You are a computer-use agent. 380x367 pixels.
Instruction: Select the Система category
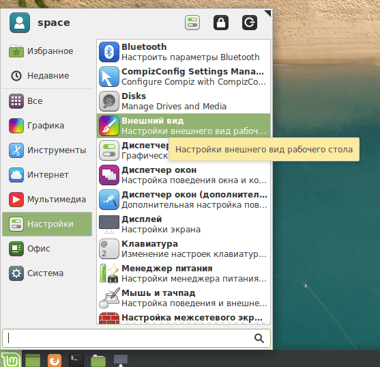pos(47,273)
